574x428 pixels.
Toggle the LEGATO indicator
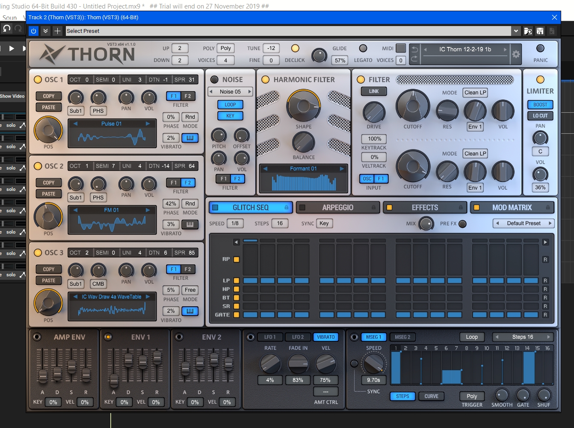coord(363,48)
